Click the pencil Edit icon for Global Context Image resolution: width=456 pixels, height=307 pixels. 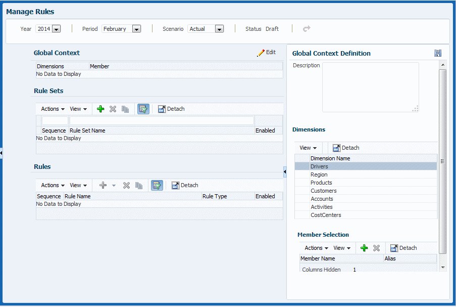(261, 53)
